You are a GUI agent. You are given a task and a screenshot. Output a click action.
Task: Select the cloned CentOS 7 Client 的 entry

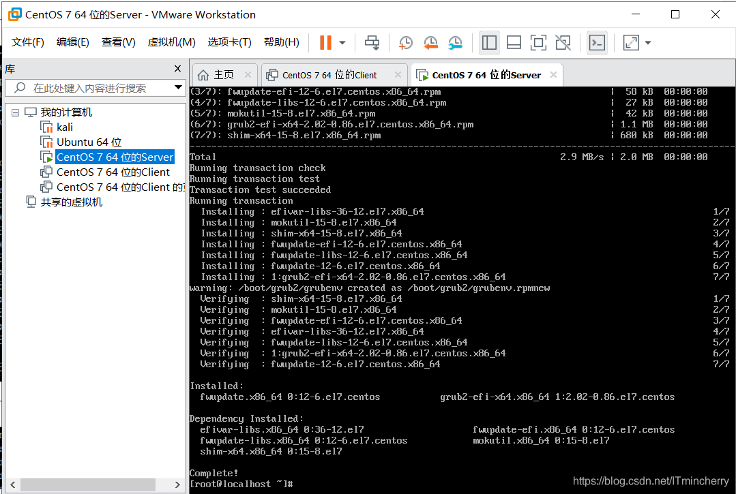[121, 187]
